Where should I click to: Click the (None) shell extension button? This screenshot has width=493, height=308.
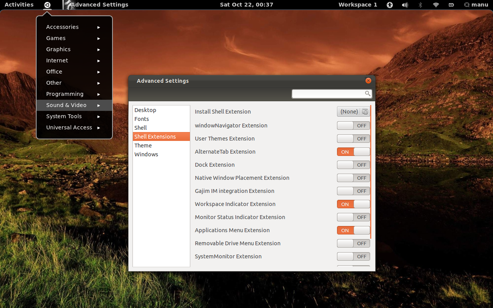[349, 111]
